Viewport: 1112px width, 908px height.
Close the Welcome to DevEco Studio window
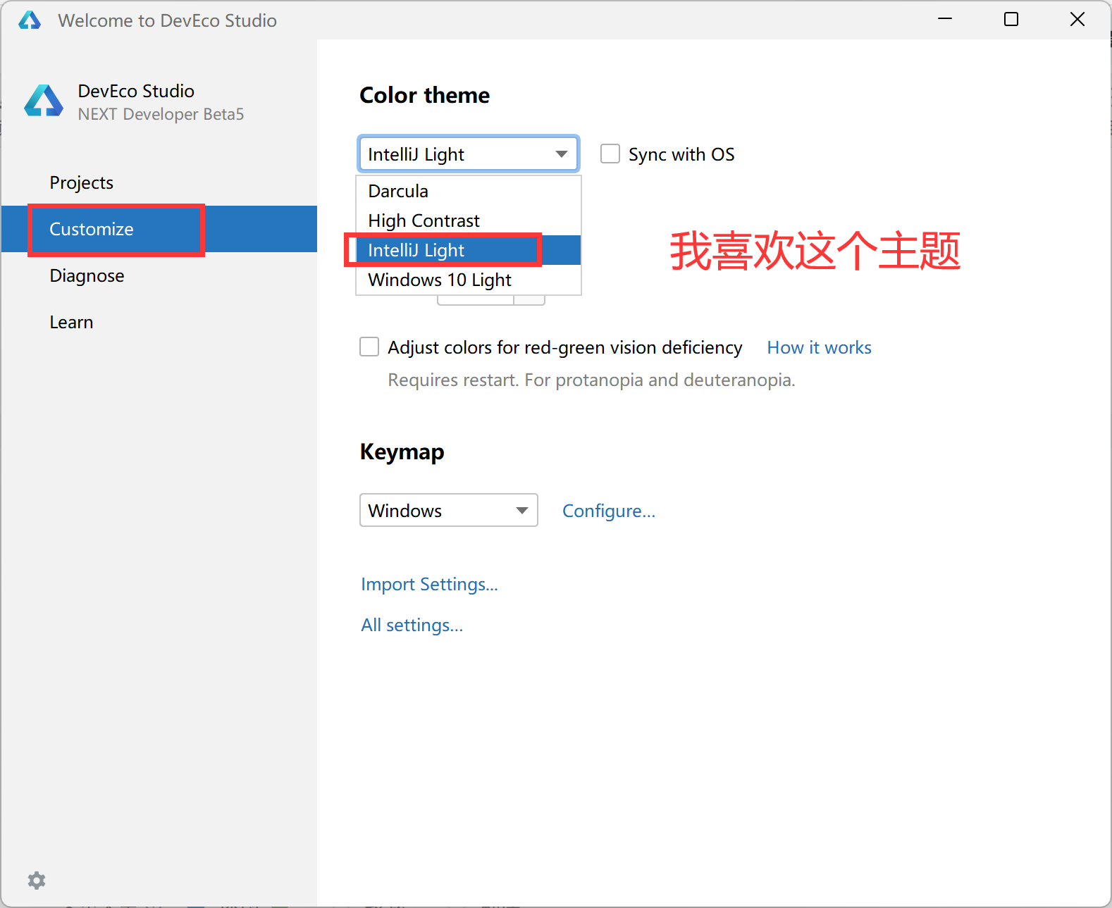[x=1077, y=19]
